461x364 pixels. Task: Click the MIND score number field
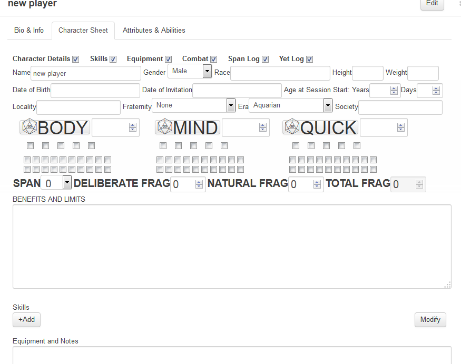(246, 127)
